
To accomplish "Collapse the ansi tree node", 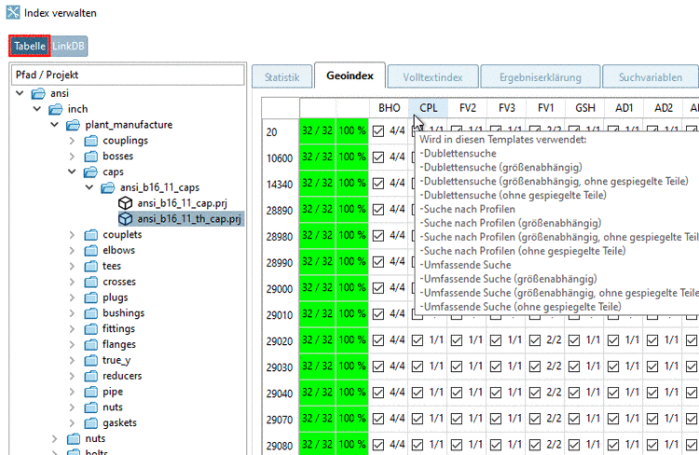I will point(20,93).
